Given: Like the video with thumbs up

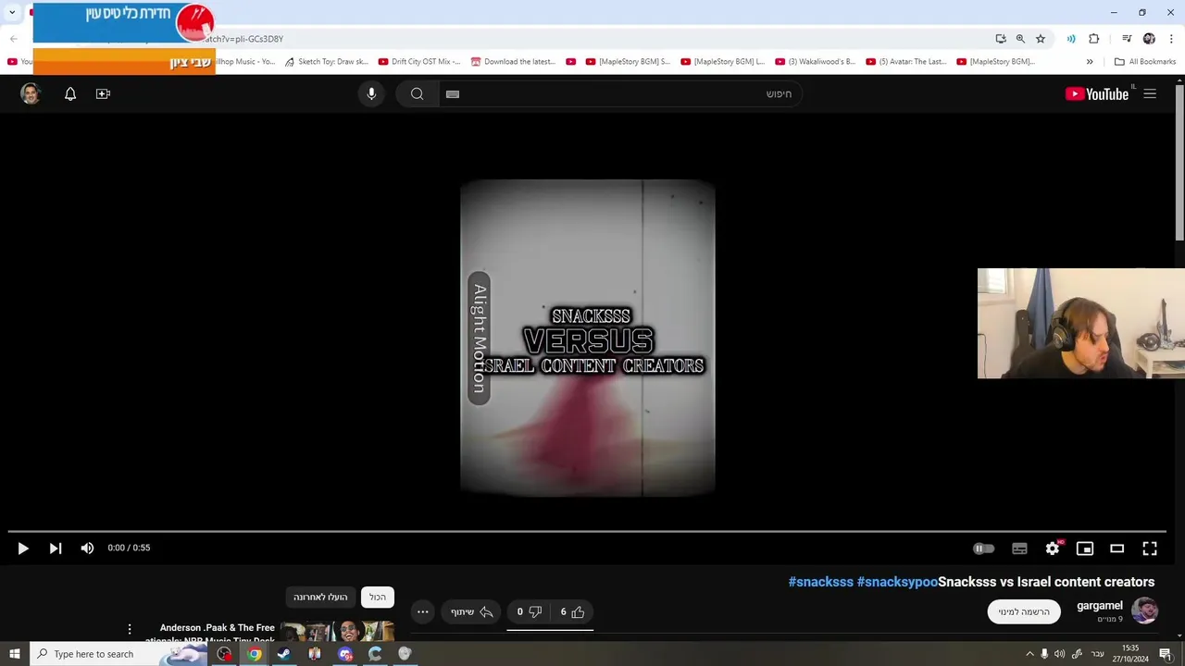Looking at the screenshot, I should click(572, 611).
